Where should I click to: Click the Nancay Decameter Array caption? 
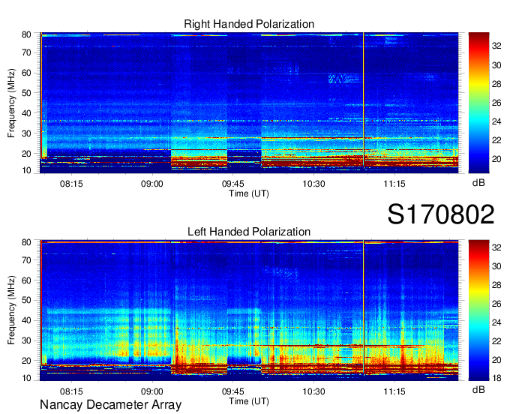pos(110,405)
